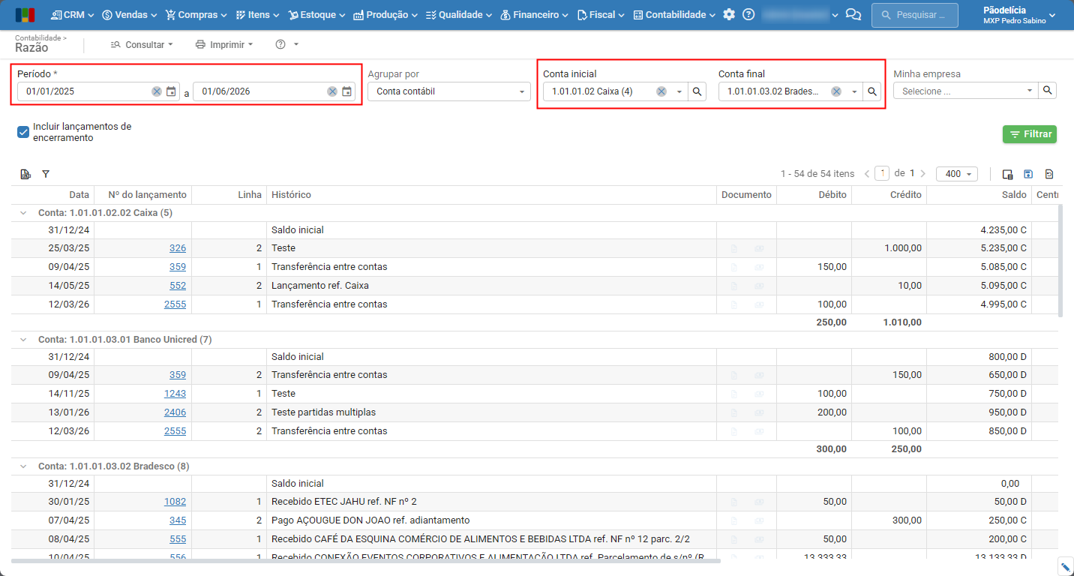Click the help icon in the blue navigation bar
Image resolution: width=1074 pixels, height=576 pixels.
coord(748,15)
